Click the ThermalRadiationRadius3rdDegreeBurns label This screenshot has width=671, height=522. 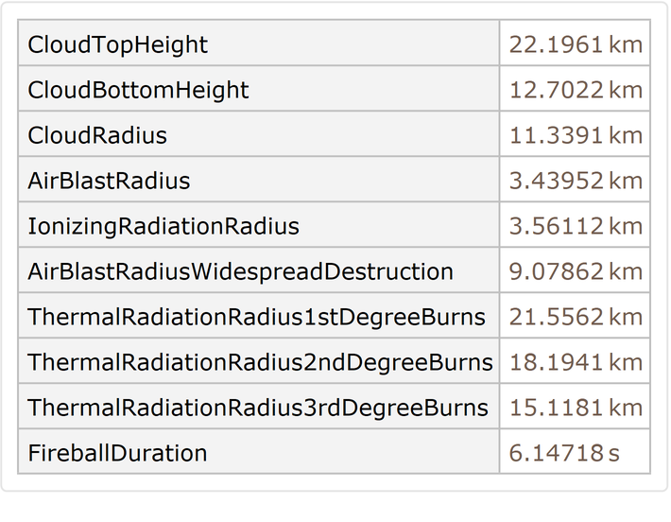pyautogui.click(x=258, y=408)
